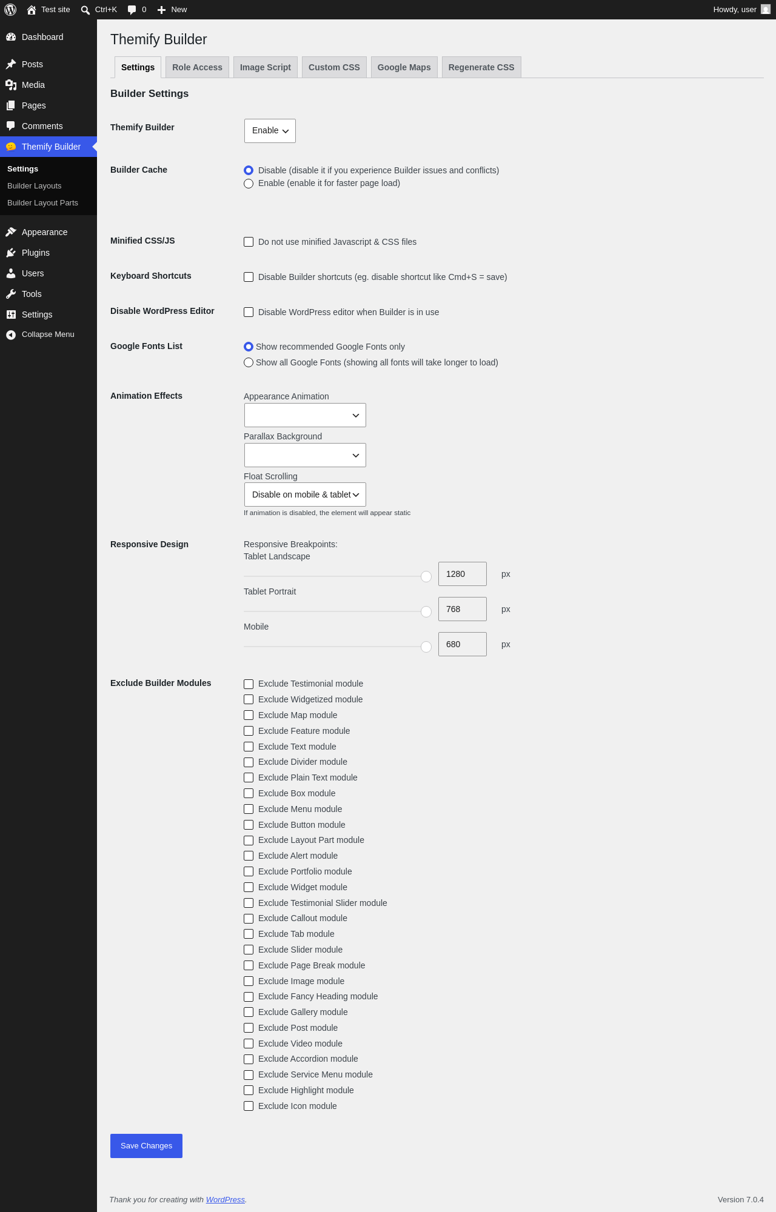776x1212 pixels.
Task: Check Exclude Gallery module box
Action: (249, 1012)
